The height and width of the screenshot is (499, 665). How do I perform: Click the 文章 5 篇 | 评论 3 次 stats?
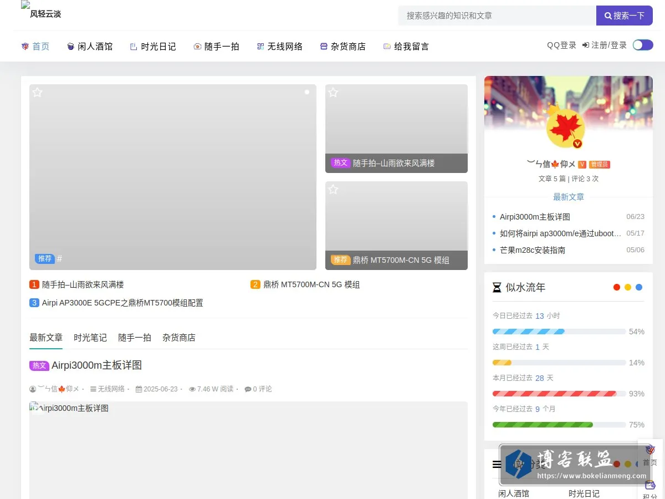click(x=569, y=179)
